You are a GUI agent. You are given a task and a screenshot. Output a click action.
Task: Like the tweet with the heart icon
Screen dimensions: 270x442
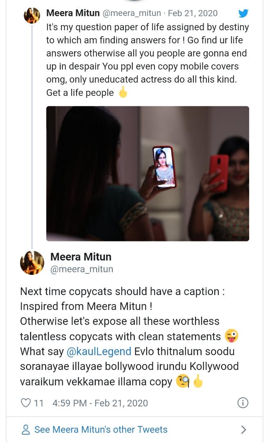[26, 403]
